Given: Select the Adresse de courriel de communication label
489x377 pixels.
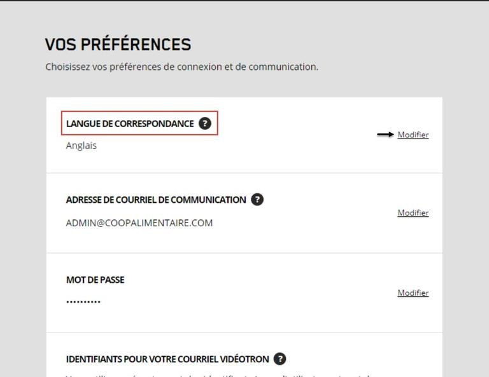Looking at the screenshot, I should pyautogui.click(x=156, y=200).
